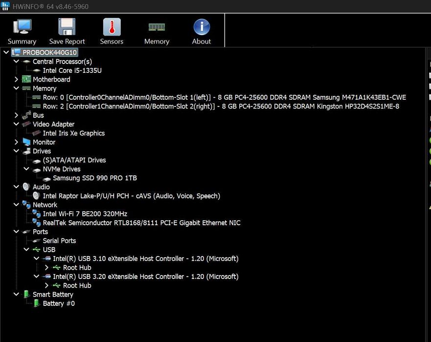Click the Battery #0 icon

click(36, 303)
